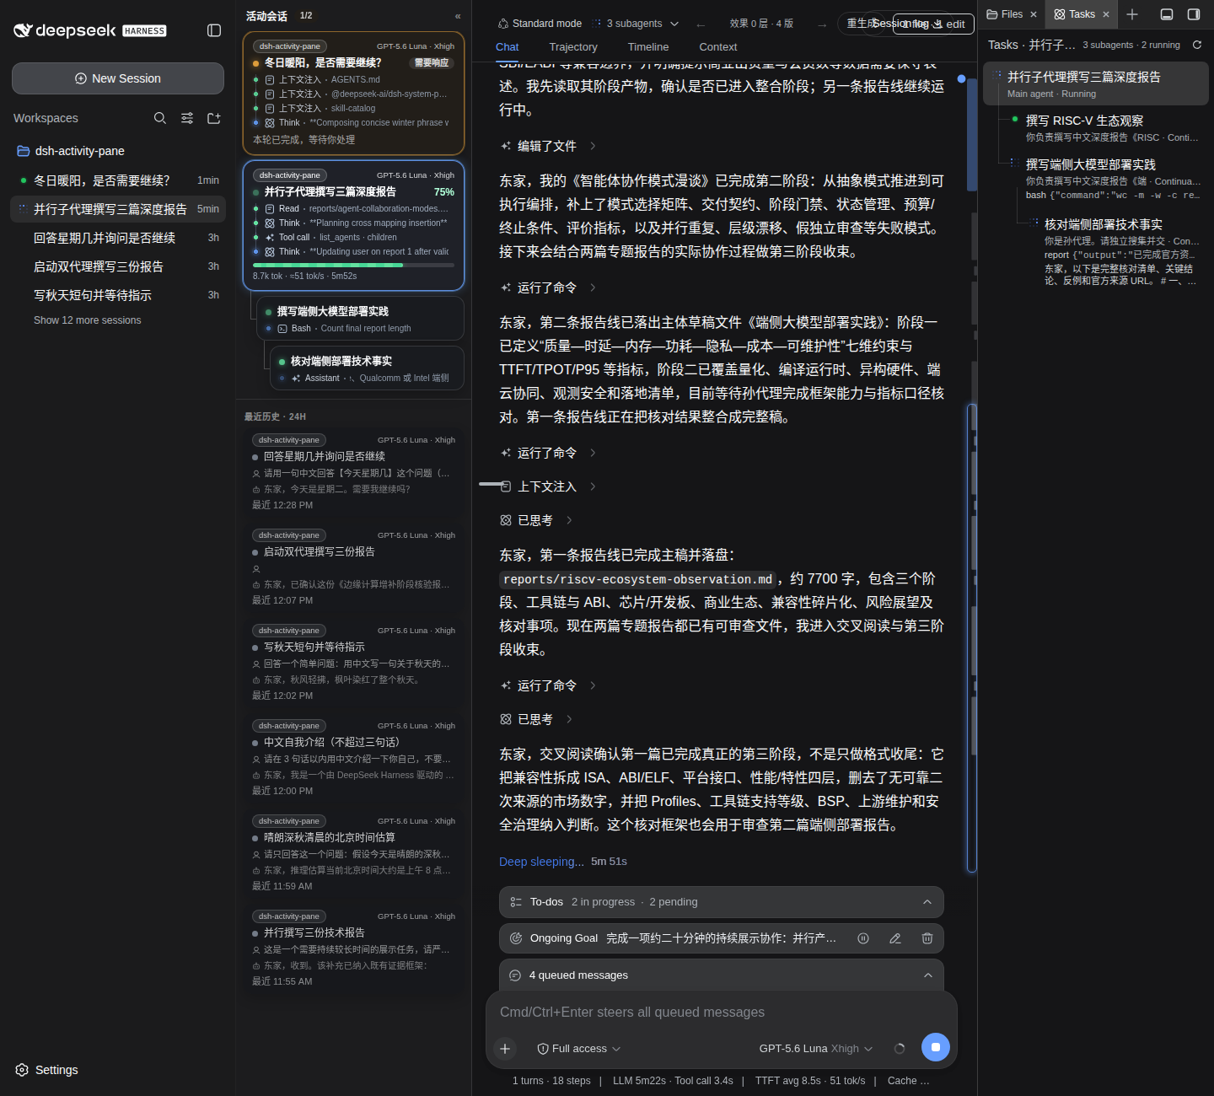1214x1096 pixels.
Task: Go to next version arrow
Action: click(822, 24)
